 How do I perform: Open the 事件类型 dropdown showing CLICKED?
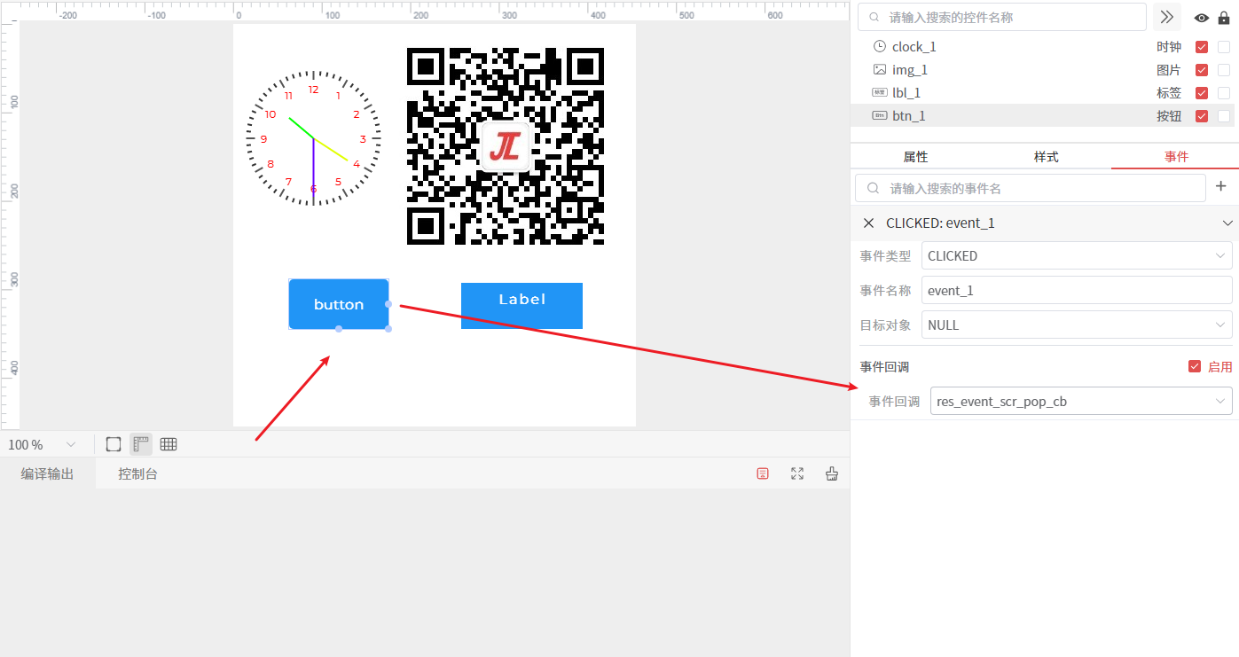(1077, 255)
